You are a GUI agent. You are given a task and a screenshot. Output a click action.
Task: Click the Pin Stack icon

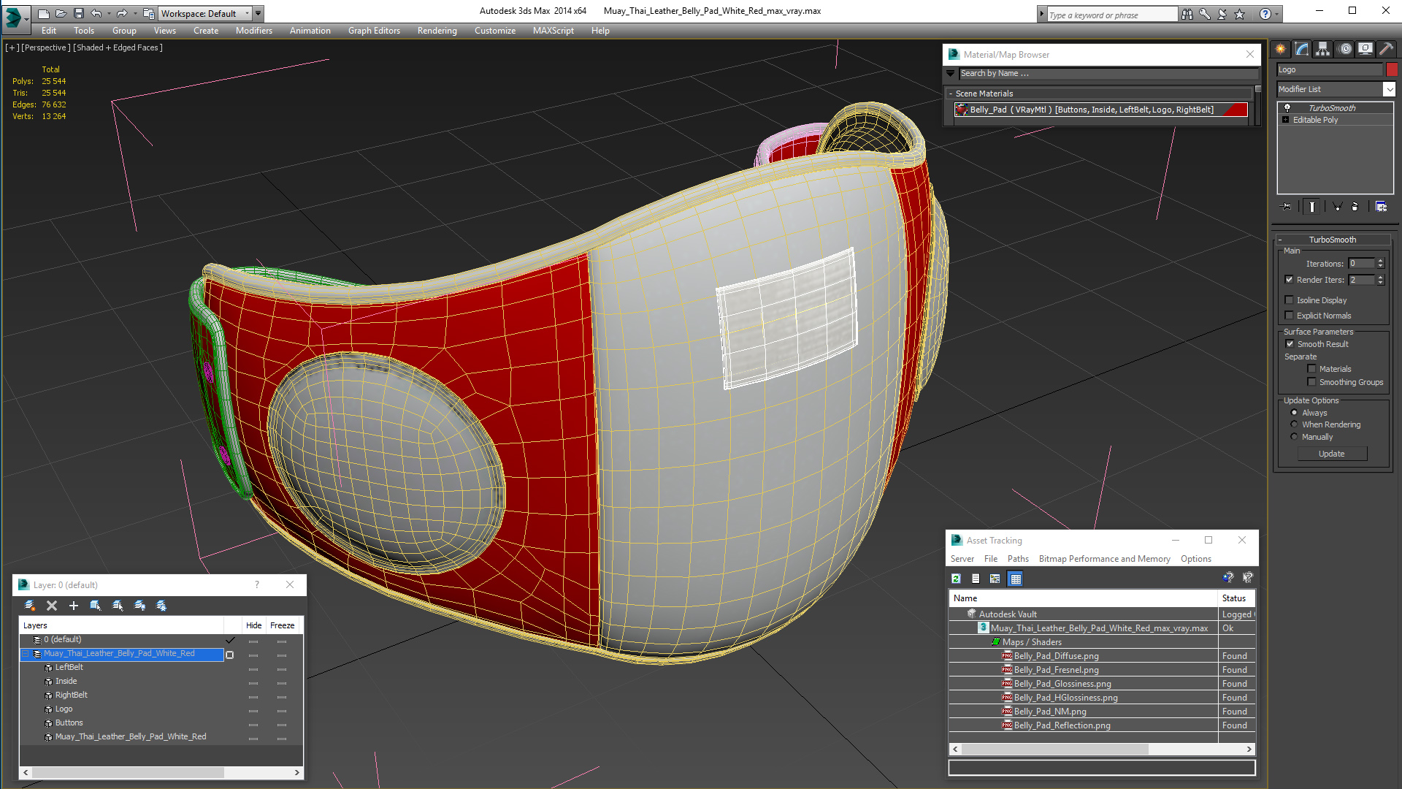1287,207
